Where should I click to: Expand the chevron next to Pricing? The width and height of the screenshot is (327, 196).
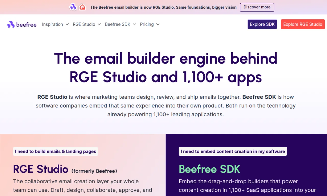[x=158, y=24]
